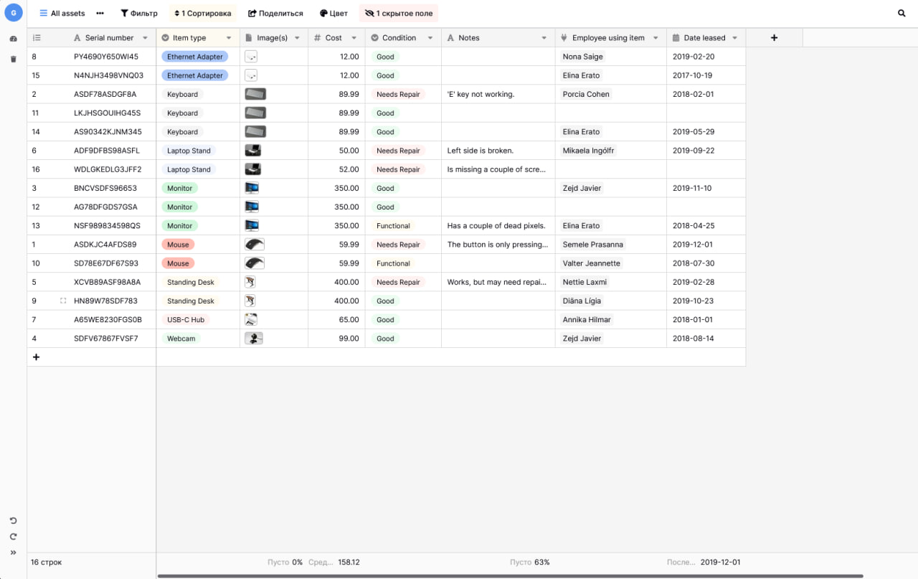Expand row 9 using the expand icon
The width and height of the screenshot is (918, 579).
pos(63,301)
